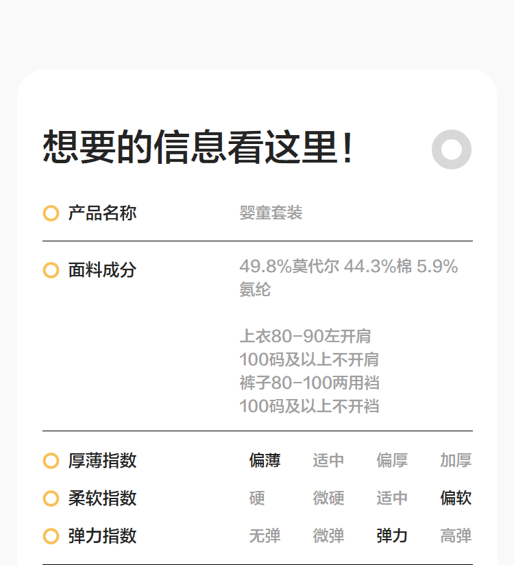Viewport: 514px width, 565px height.
Task: Choose 微弹 elasticity option
Action: (328, 536)
